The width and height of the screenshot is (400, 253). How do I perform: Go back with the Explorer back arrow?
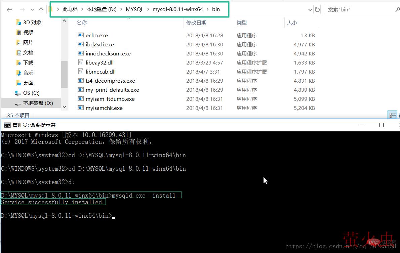(x=9, y=10)
